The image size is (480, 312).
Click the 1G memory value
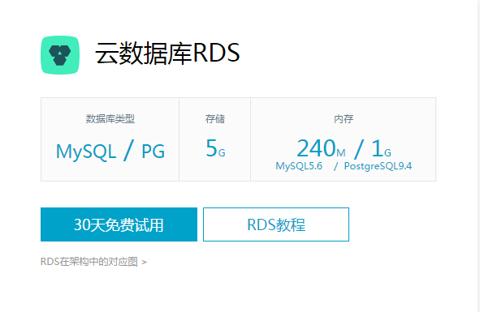[x=381, y=148]
